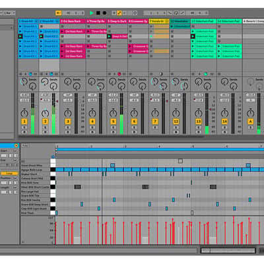Unfold track 1 with its header arrow
The height and width of the screenshot is (264, 264).
[36, 21]
